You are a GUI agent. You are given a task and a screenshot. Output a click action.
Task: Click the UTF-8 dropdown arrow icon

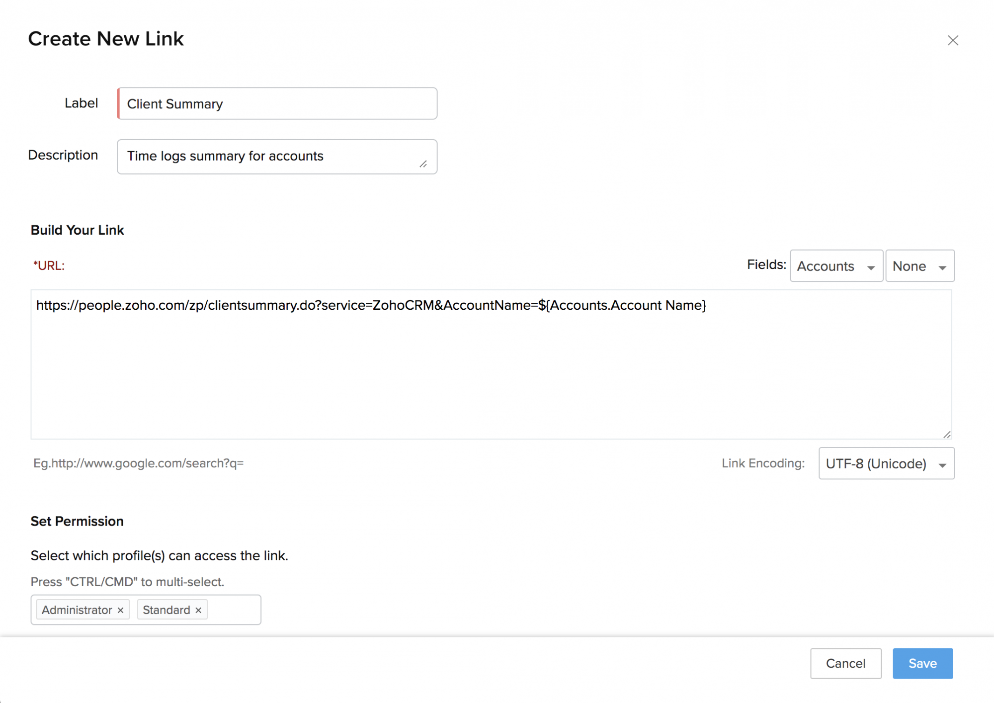[x=942, y=465]
